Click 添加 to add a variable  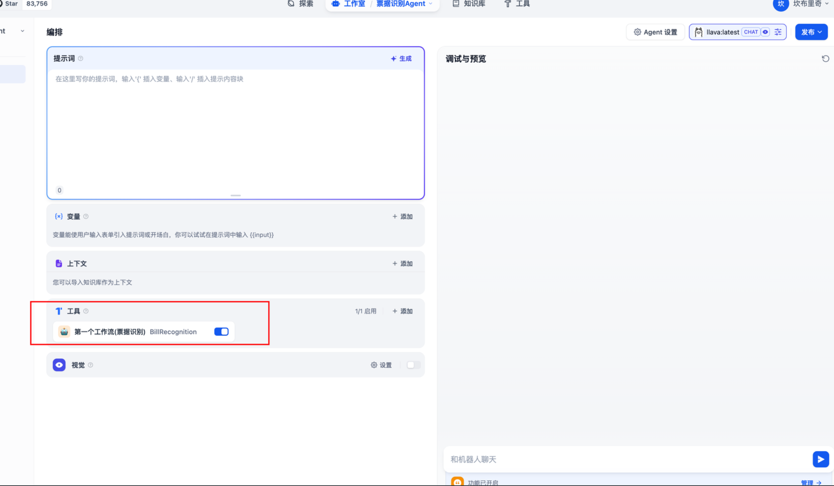[x=402, y=216]
